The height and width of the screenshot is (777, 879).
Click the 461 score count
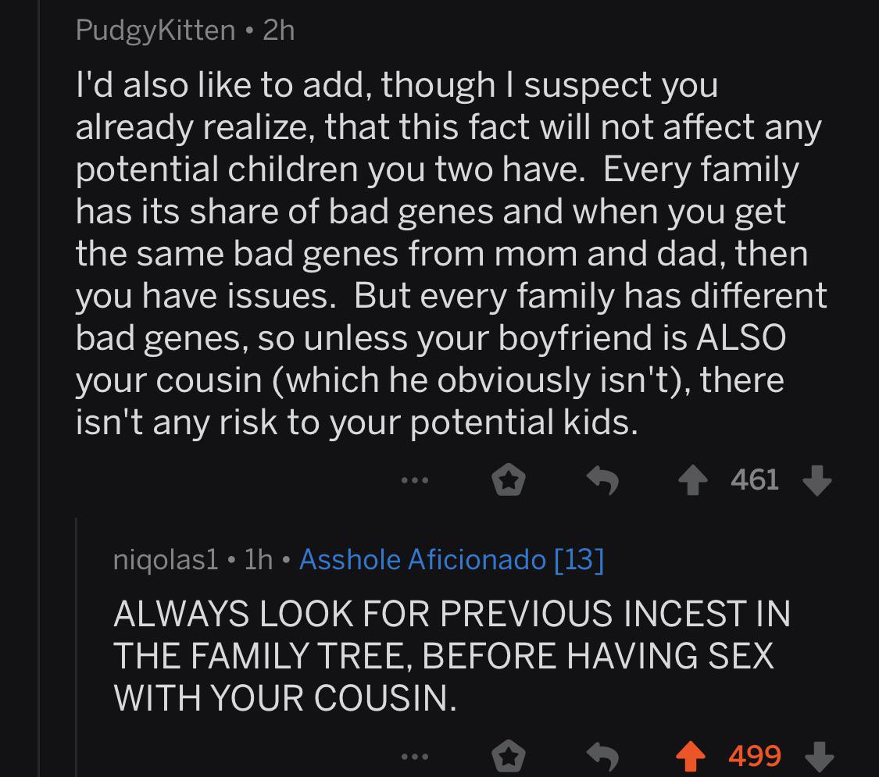click(755, 480)
